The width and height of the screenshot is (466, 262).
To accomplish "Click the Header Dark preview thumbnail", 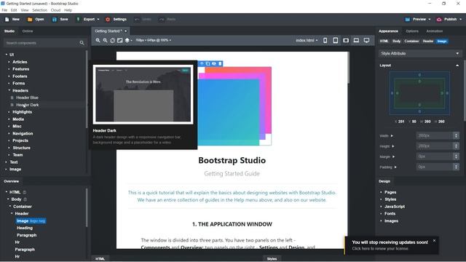I will pos(143,95).
